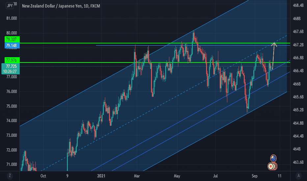Click the 2021 label on time axis
This screenshot has width=307, height=181.
pos(101,176)
